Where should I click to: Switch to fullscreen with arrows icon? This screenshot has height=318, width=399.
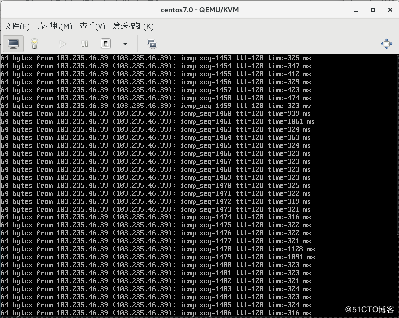(386, 44)
